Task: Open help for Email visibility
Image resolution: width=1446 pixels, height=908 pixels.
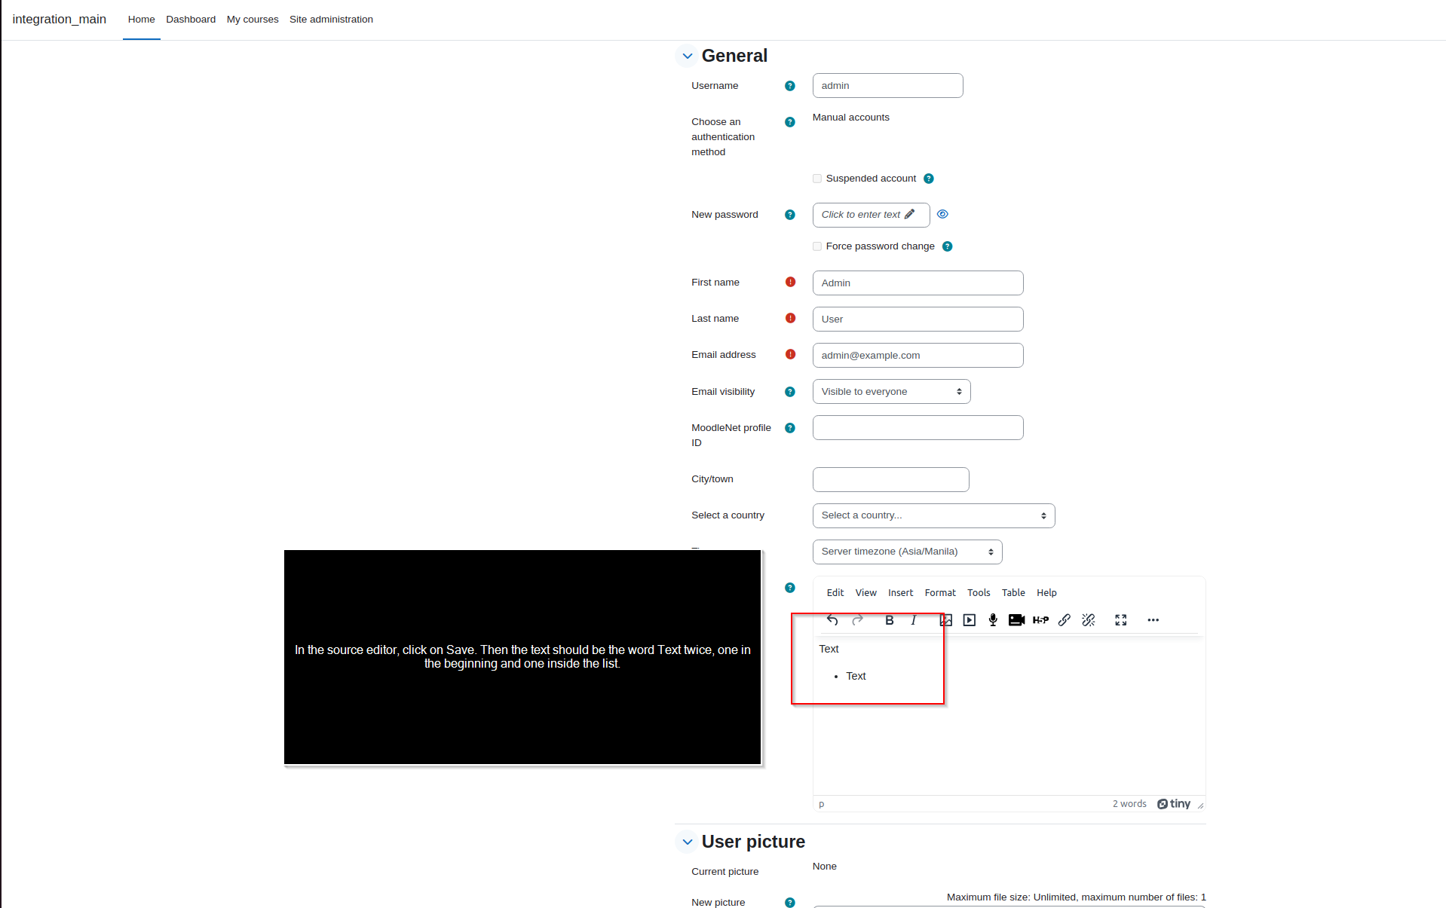Action: pyautogui.click(x=790, y=392)
